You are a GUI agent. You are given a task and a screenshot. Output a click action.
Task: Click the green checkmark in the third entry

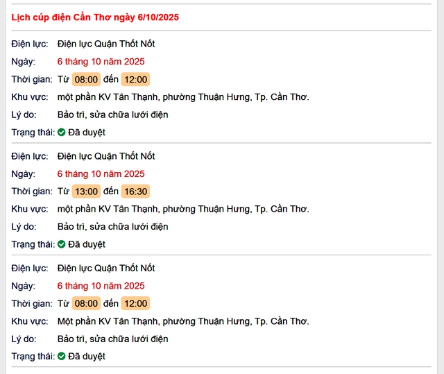61,356
